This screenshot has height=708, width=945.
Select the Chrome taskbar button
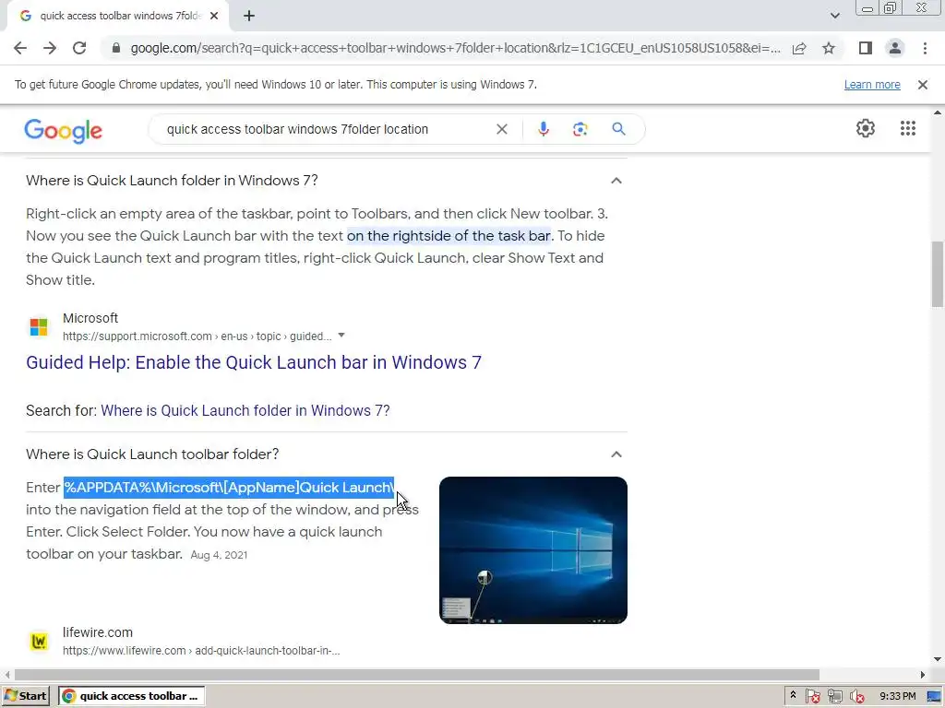[x=131, y=696]
